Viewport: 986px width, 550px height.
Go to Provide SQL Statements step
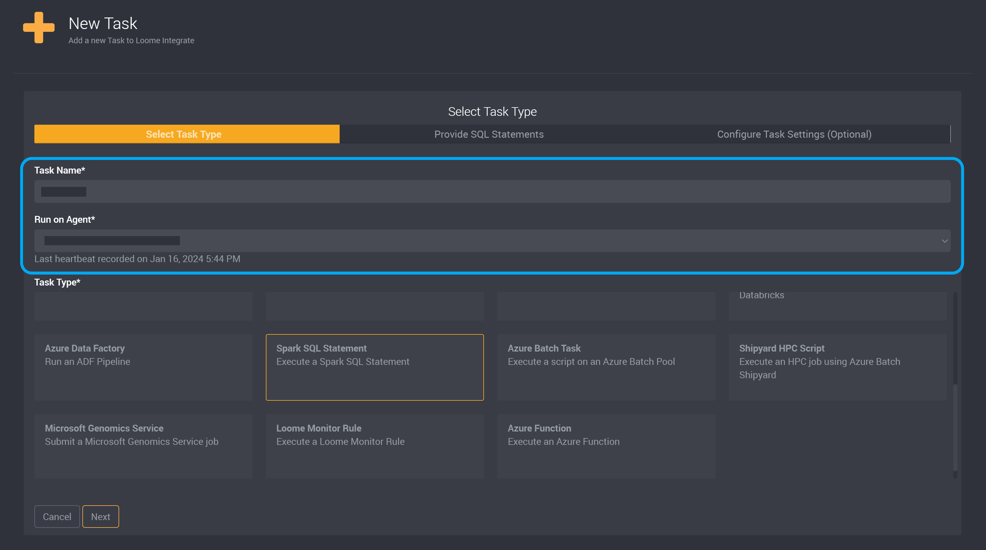pyautogui.click(x=489, y=134)
